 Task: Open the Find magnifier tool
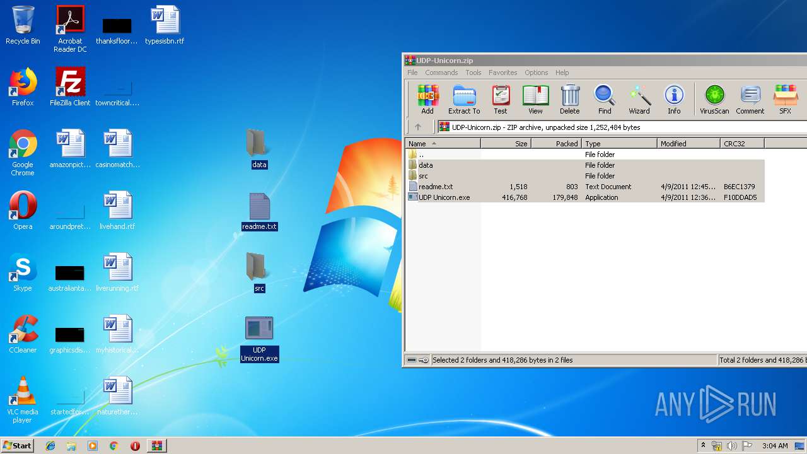pos(605,100)
